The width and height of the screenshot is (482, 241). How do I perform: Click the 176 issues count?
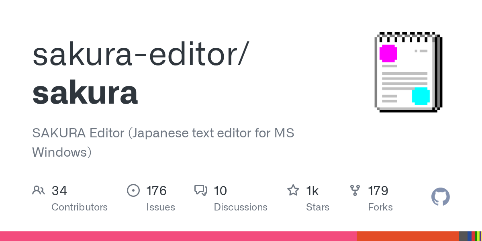tap(156, 190)
